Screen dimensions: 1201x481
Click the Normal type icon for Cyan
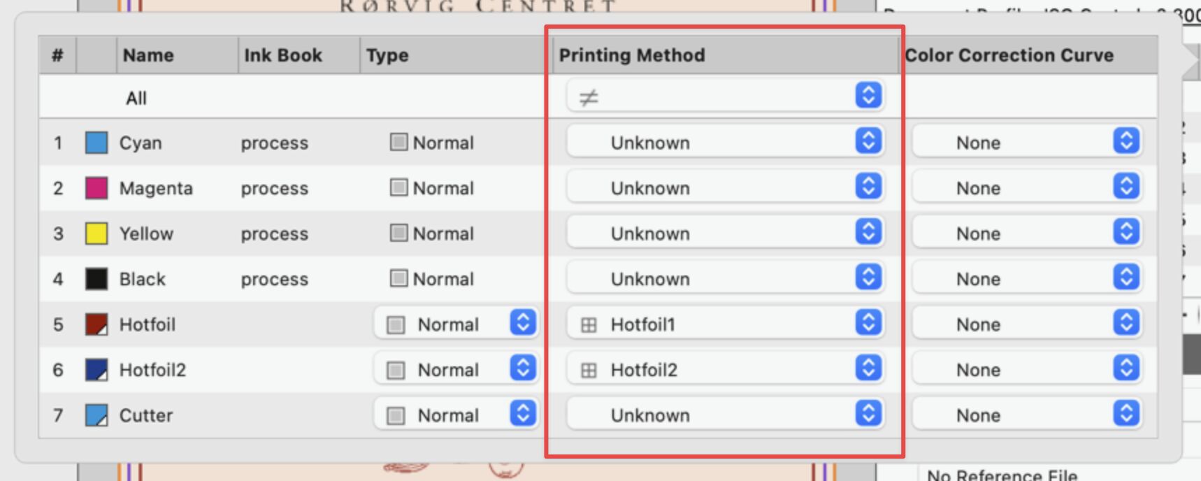tap(398, 143)
